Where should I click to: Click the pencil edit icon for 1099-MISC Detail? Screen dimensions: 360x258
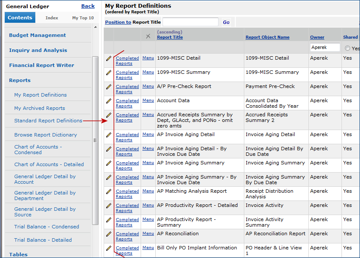[109, 58]
